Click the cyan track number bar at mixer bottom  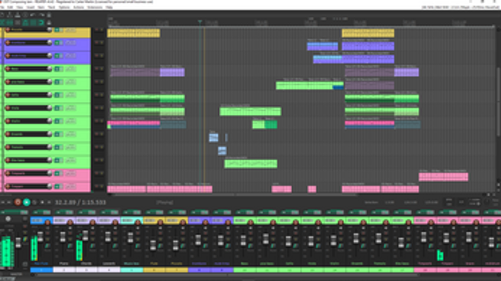coord(132,270)
